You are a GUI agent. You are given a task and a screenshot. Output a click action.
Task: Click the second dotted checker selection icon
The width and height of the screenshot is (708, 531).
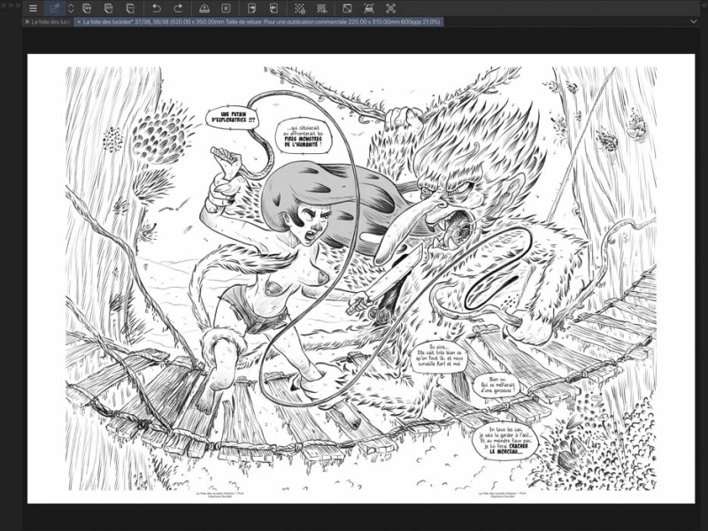coord(321,8)
